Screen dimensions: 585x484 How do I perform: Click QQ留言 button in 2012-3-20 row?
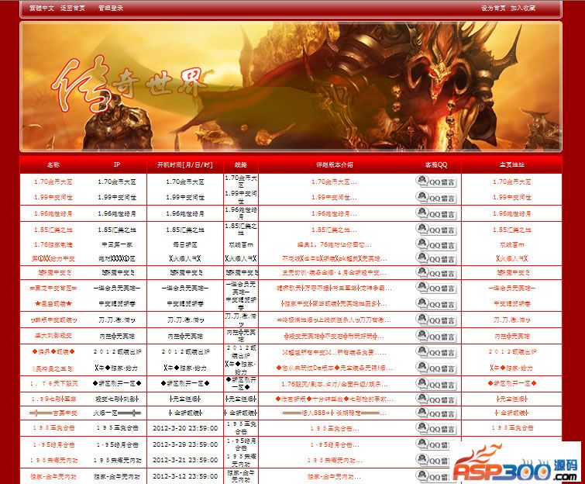[435, 428]
